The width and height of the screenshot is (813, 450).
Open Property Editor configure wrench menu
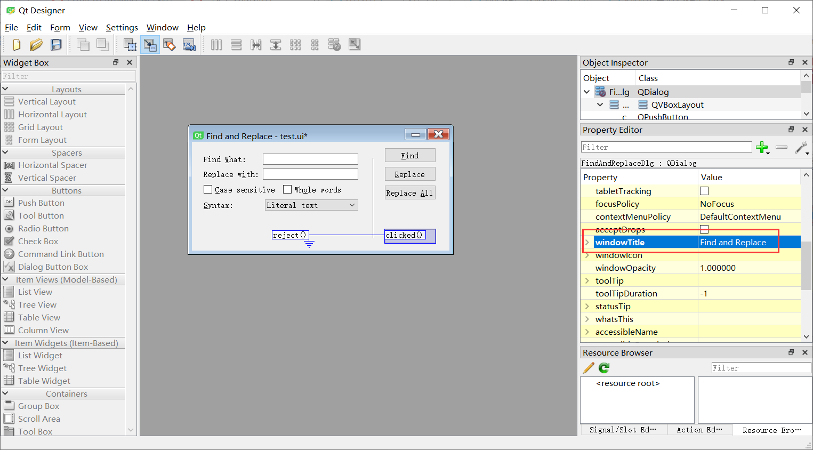click(801, 148)
